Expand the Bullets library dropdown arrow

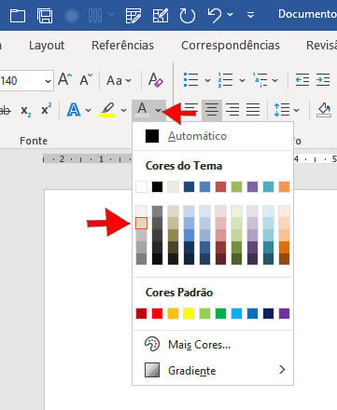(x=207, y=80)
